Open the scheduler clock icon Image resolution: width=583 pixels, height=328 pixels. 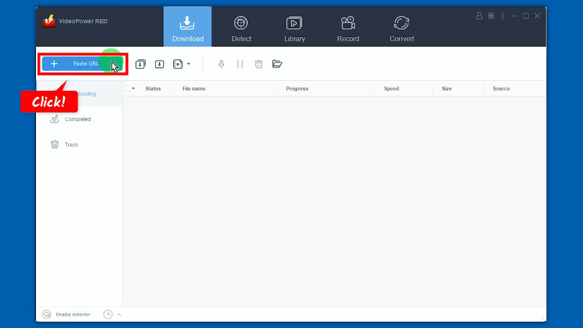[108, 314]
